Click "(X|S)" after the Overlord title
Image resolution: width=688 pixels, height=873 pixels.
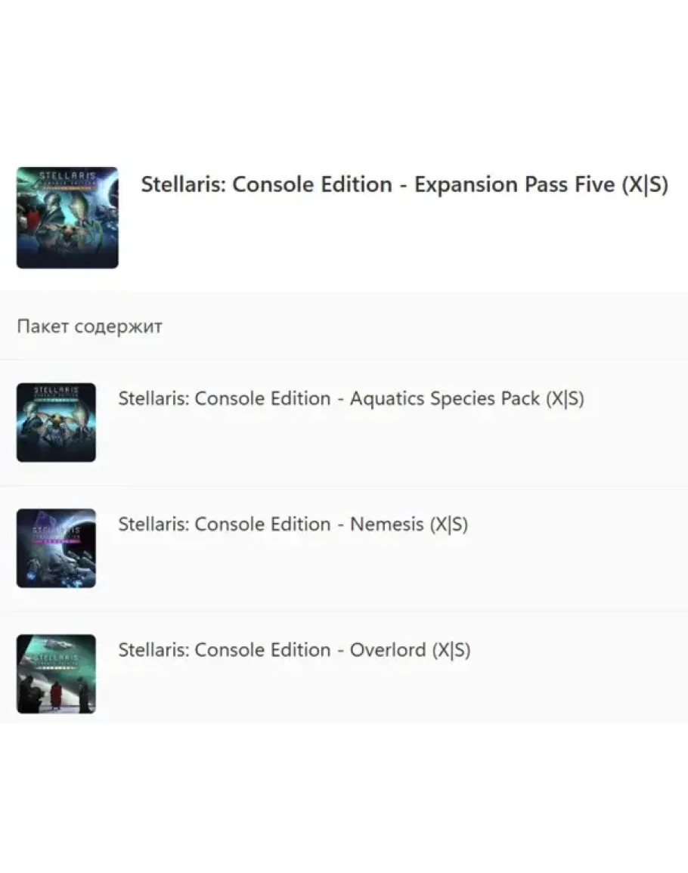point(451,650)
